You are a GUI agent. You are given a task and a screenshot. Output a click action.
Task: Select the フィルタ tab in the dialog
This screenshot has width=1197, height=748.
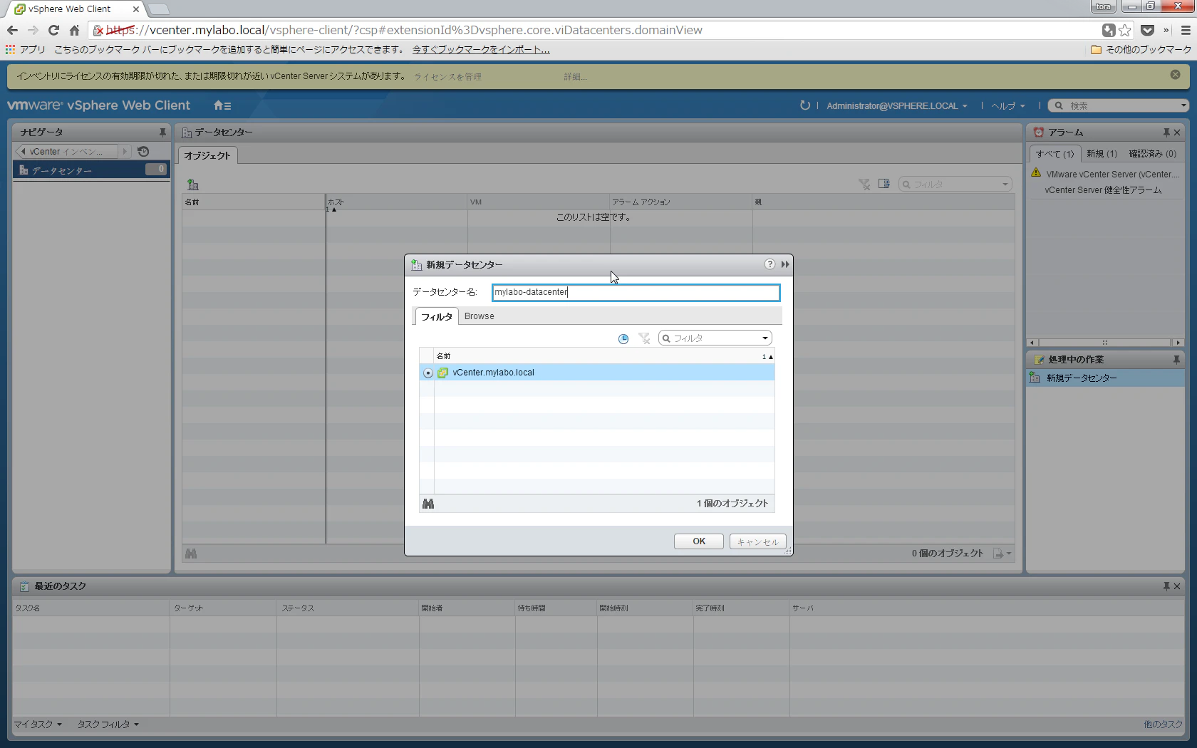437,316
